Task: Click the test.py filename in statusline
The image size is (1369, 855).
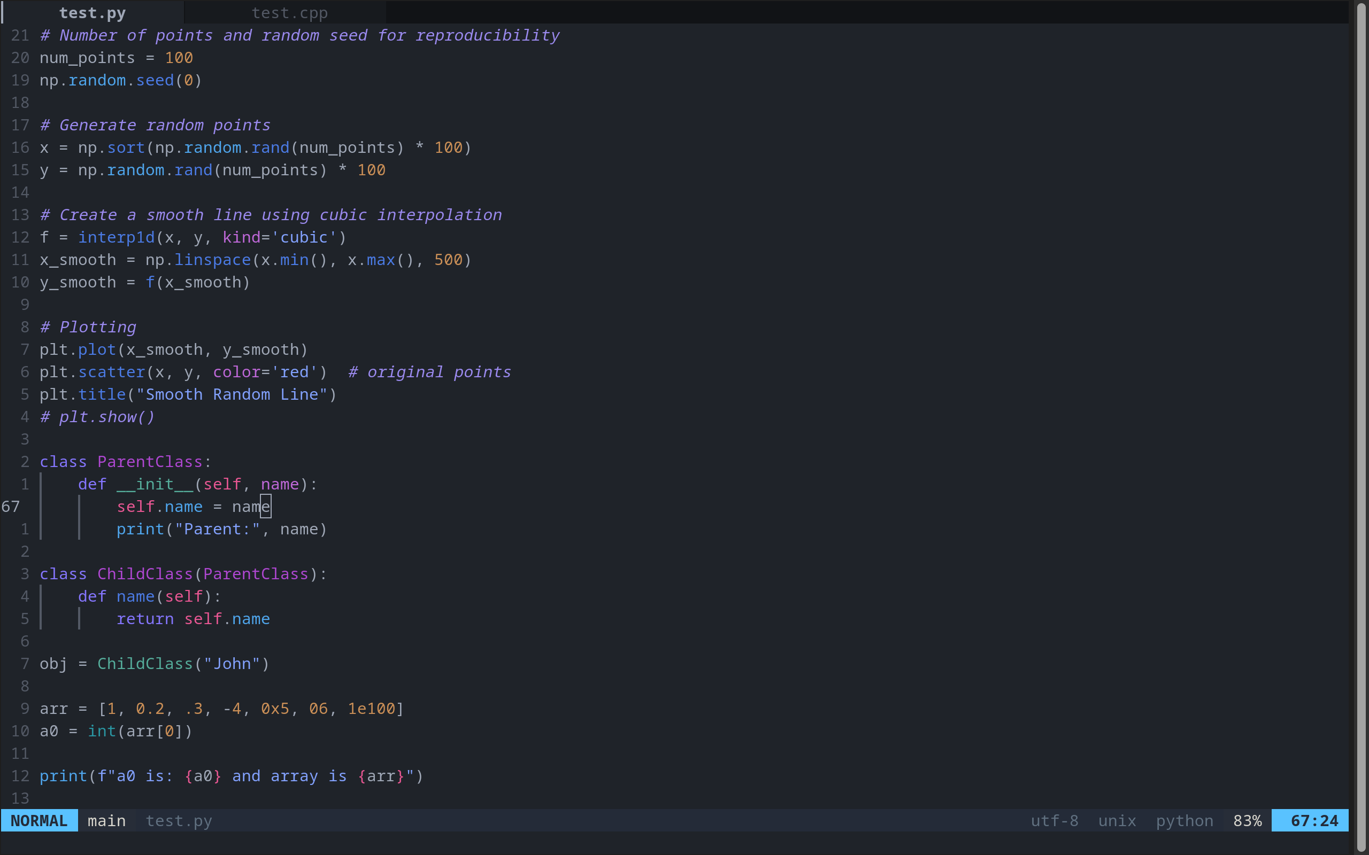Action: [179, 820]
